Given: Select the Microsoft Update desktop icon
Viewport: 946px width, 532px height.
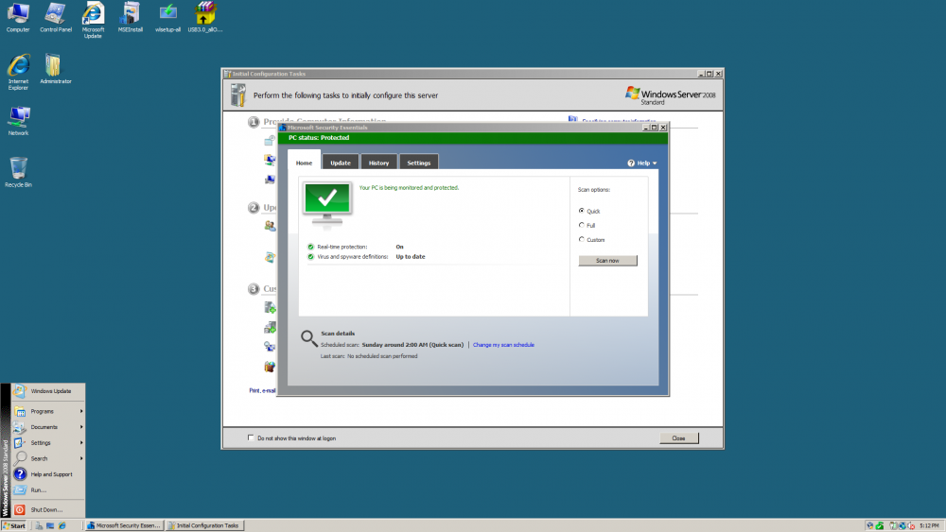Looking at the screenshot, I should pyautogui.click(x=93, y=21).
